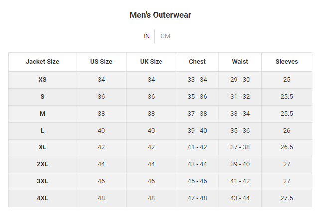Click waist value 29 - 30
The width and height of the screenshot is (322, 215).
(240, 80)
